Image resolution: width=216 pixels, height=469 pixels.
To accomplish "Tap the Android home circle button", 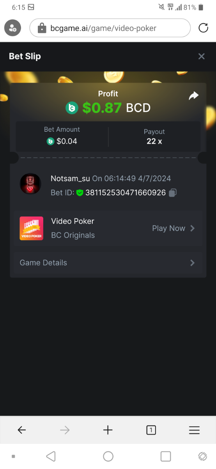I will [x=108, y=456].
